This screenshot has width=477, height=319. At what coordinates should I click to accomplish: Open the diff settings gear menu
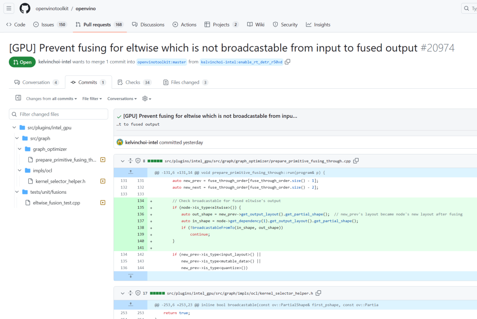pyautogui.click(x=147, y=98)
